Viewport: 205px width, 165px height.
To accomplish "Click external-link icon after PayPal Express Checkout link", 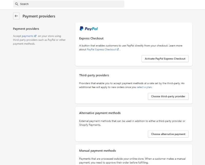I will coord(118,50).
